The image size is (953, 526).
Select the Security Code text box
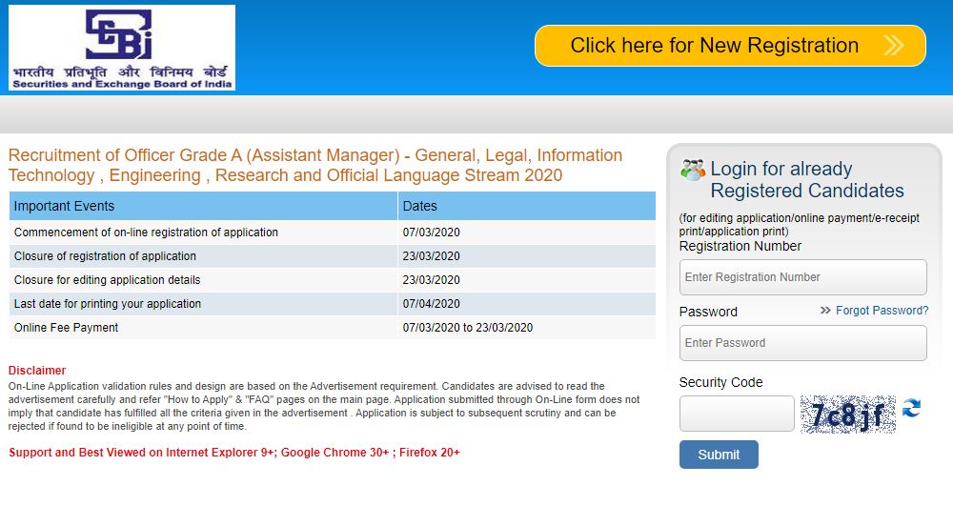point(736,415)
